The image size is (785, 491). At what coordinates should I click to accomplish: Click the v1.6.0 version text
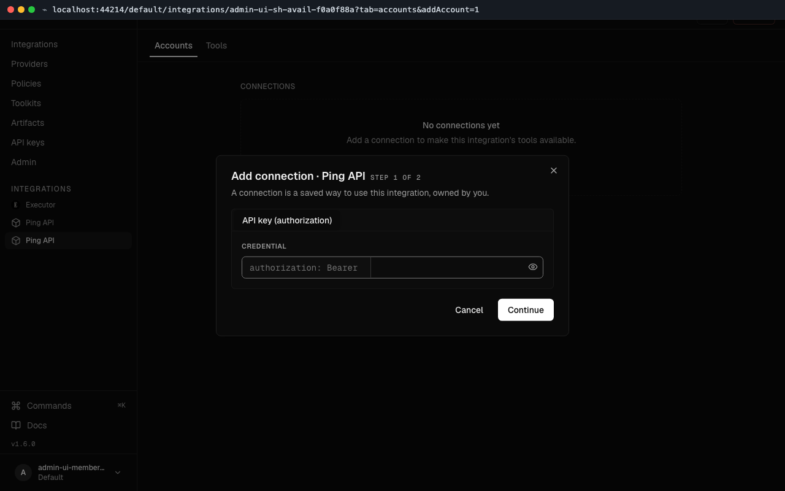(x=23, y=444)
